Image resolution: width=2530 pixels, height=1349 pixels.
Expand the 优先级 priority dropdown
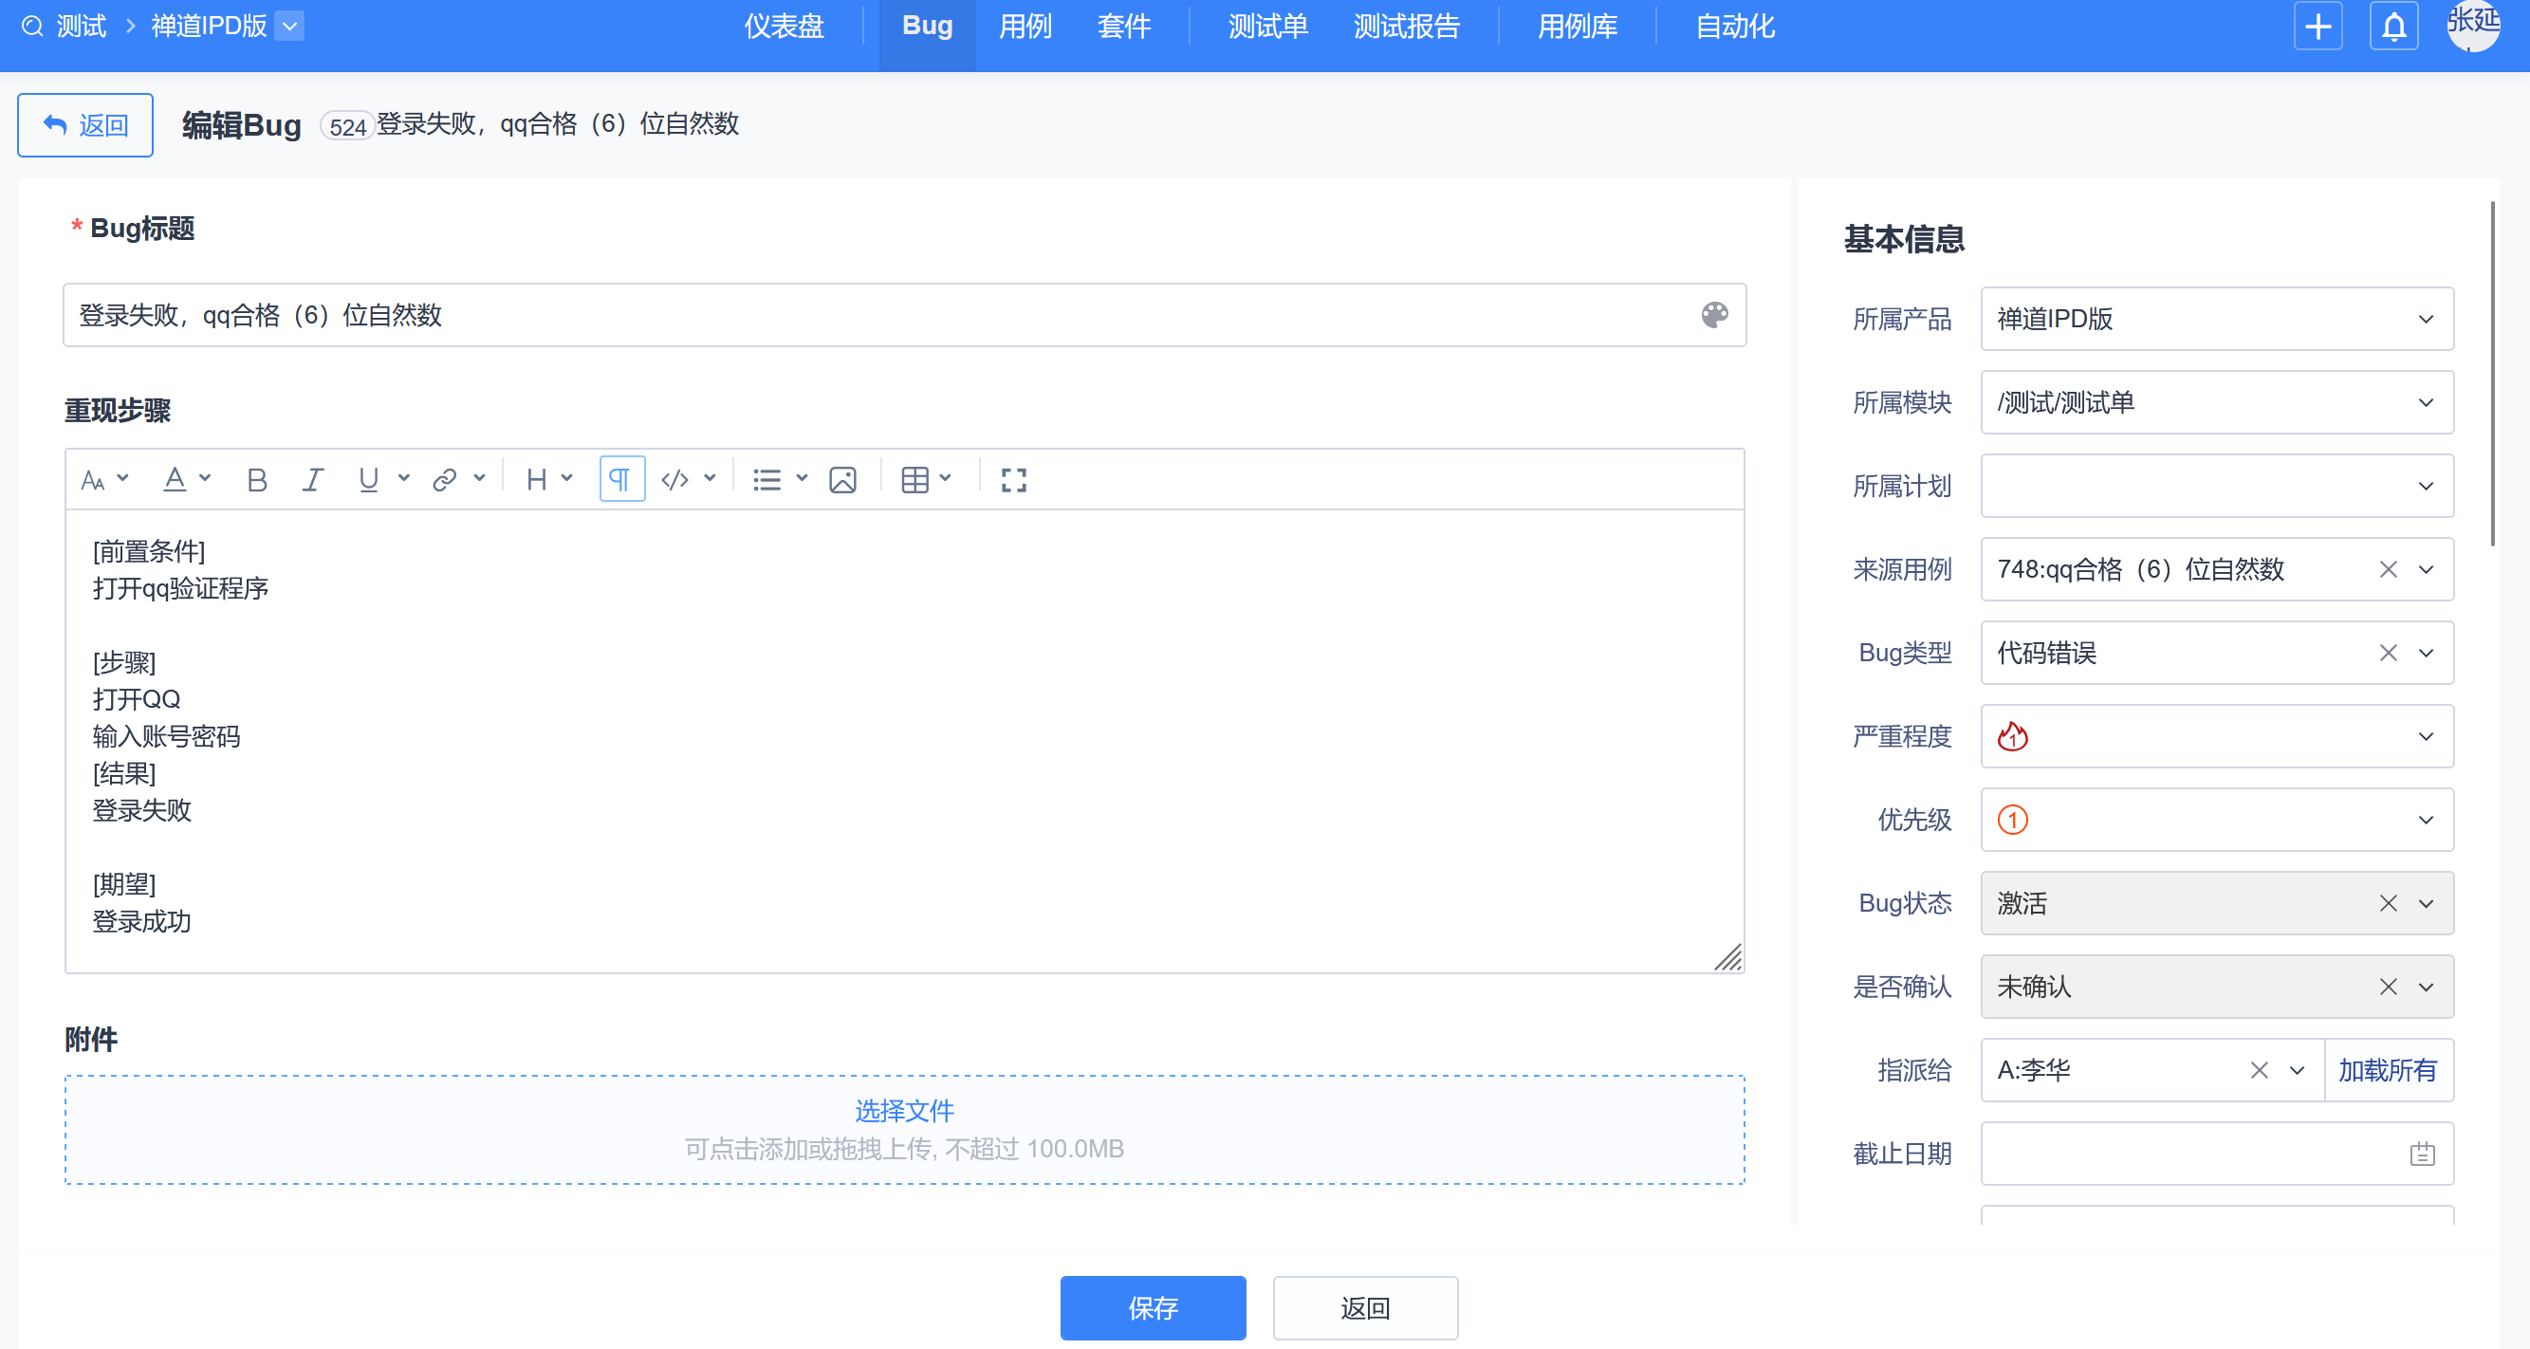[x=2426, y=820]
